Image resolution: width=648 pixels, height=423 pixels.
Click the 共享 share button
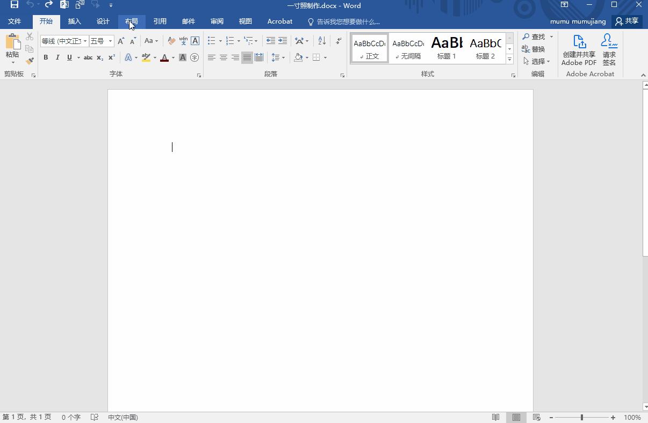tap(627, 21)
